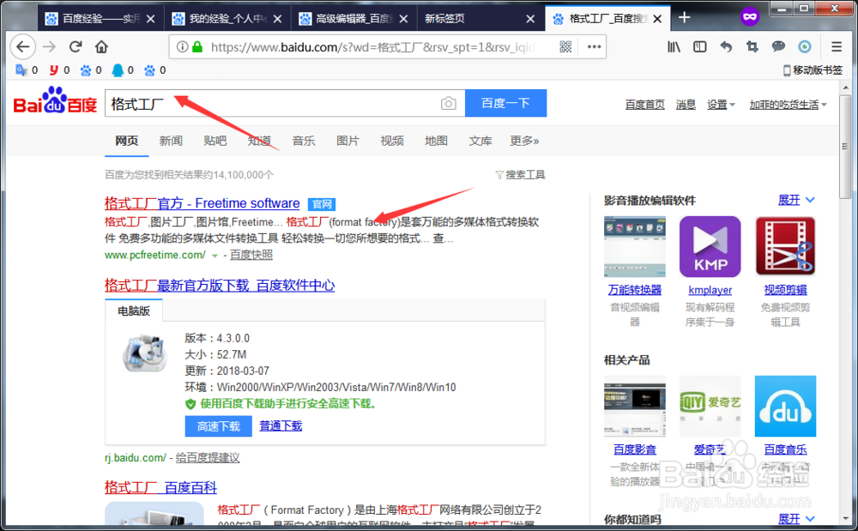This screenshot has width=858, height=531.
Task: Open the Library bookshelf icon
Action: click(x=674, y=47)
